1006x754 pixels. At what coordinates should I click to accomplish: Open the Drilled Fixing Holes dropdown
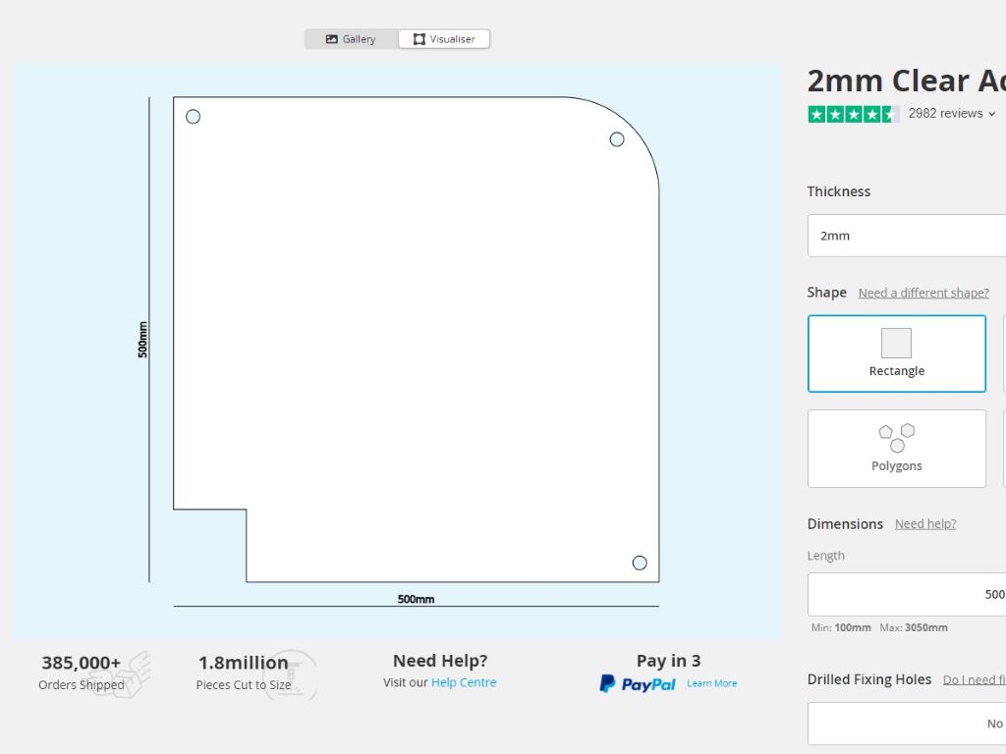tap(906, 724)
